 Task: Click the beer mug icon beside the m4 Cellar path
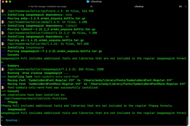pyautogui.click(x=3, y=44)
